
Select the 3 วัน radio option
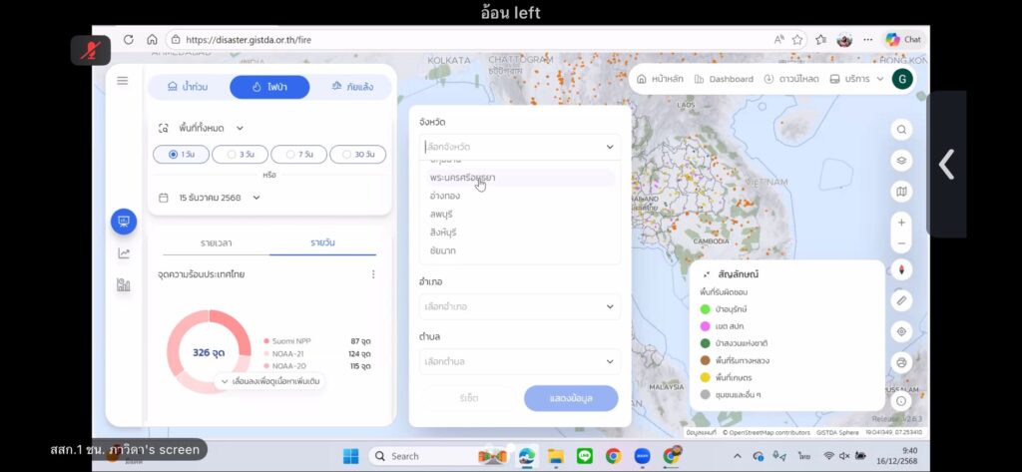coord(241,155)
